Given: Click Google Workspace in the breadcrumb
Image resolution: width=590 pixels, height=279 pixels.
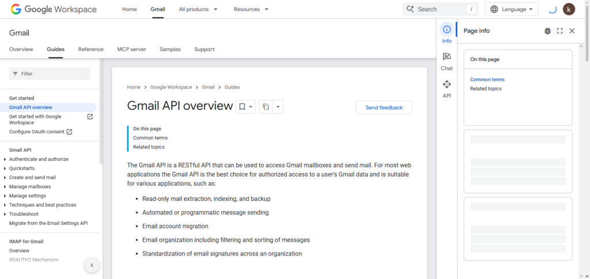Looking at the screenshot, I should pos(171,87).
